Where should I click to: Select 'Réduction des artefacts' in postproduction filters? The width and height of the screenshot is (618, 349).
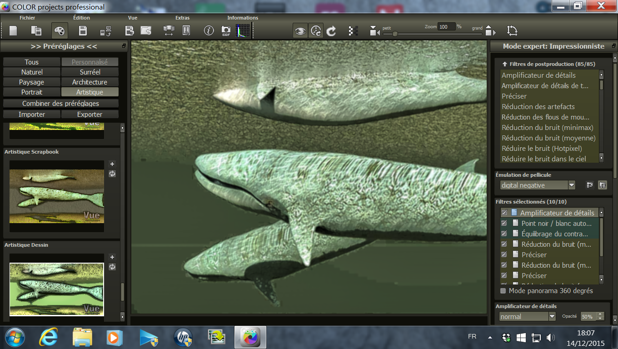click(538, 107)
